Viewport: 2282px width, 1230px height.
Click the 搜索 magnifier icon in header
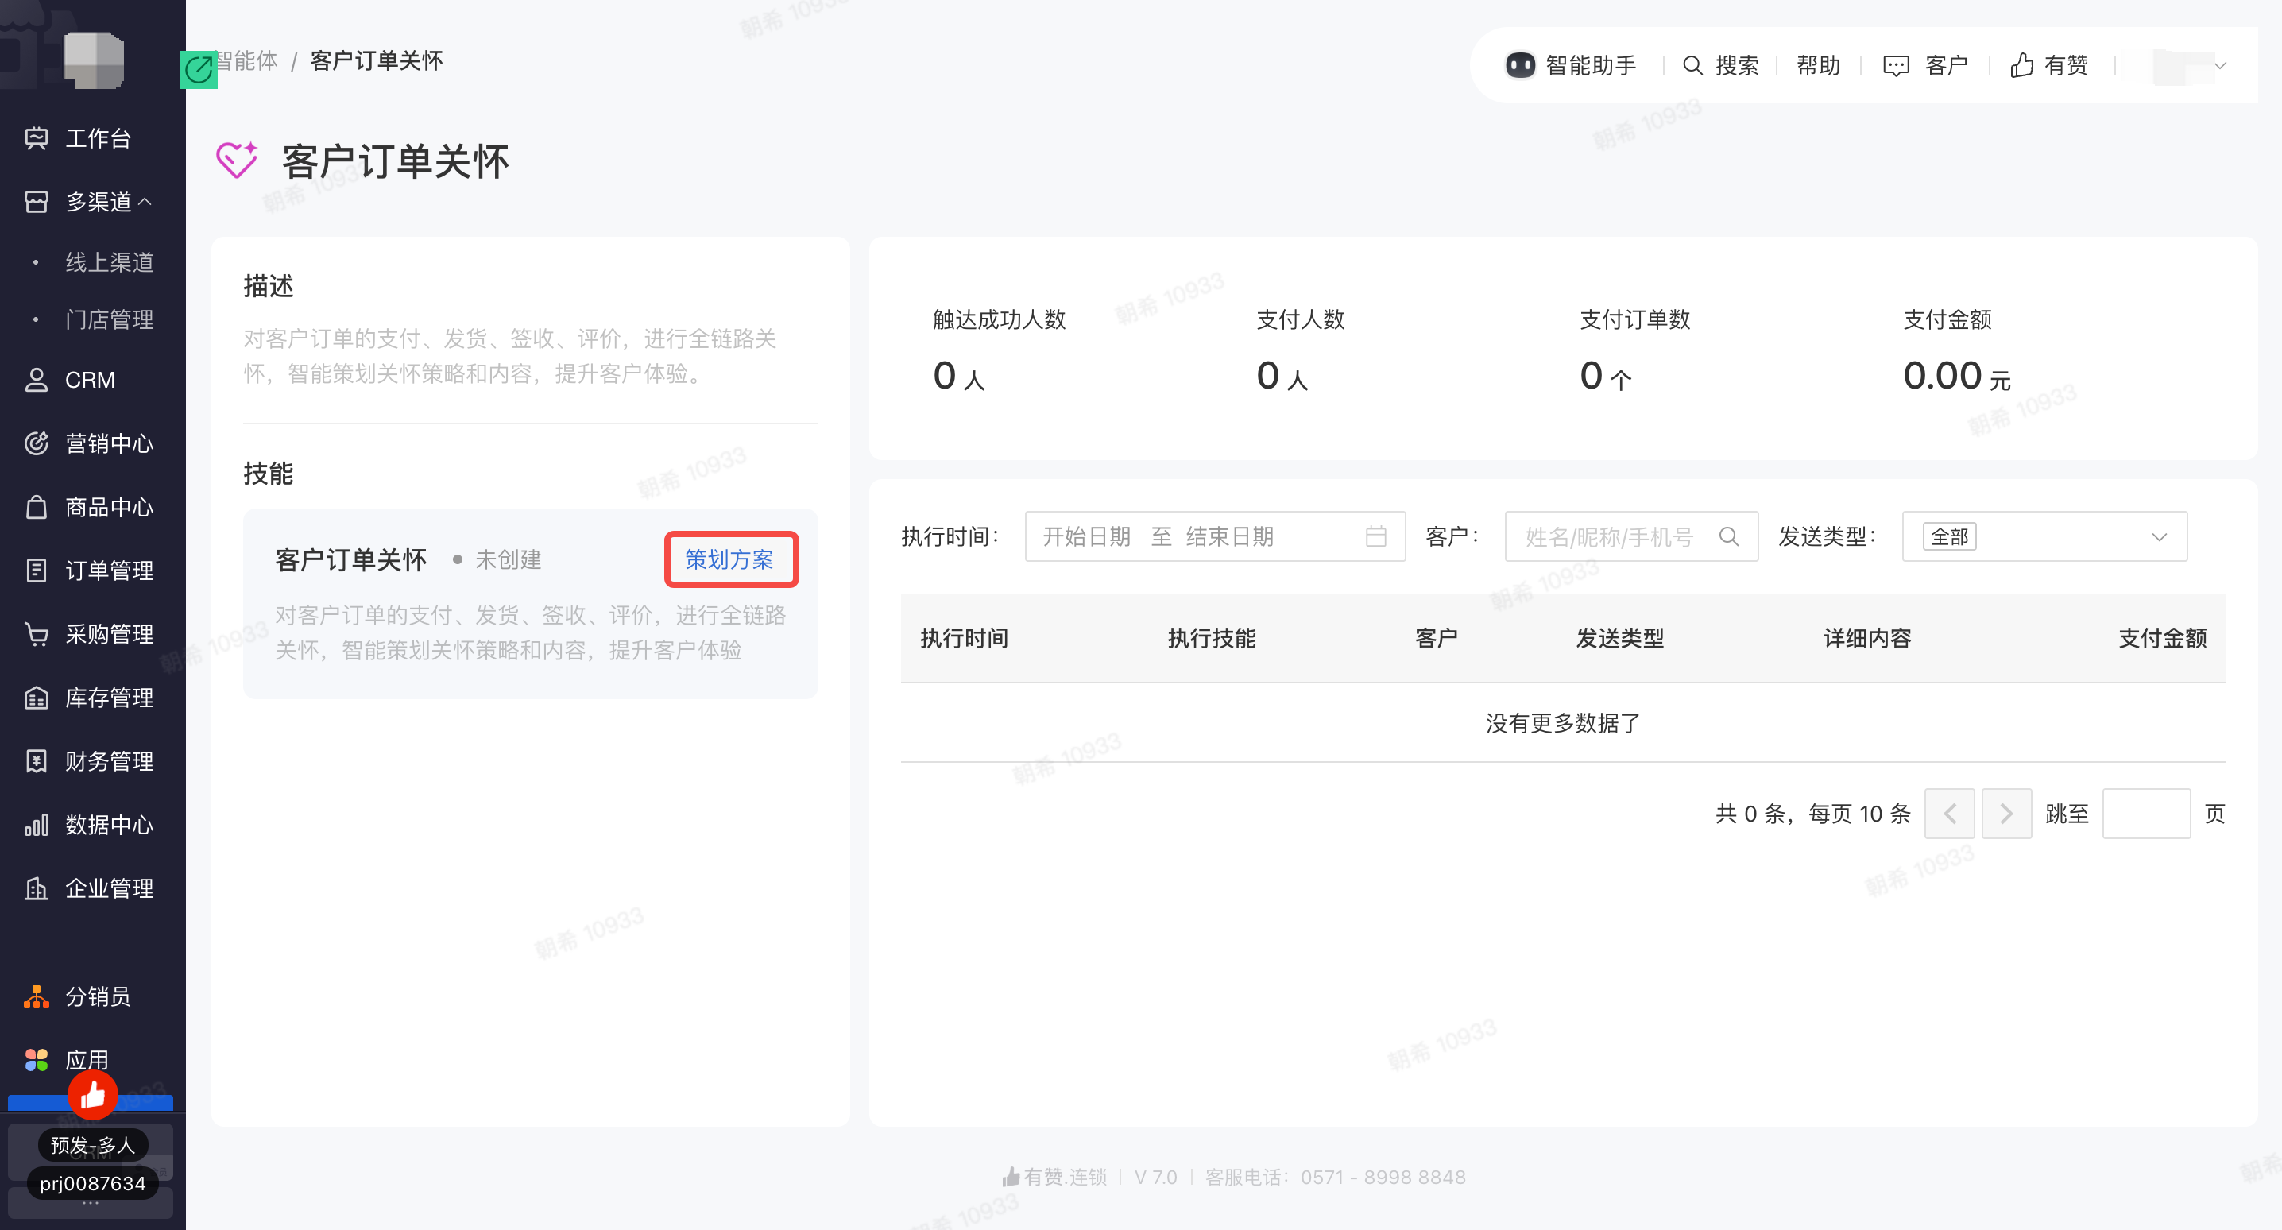[x=1692, y=66]
